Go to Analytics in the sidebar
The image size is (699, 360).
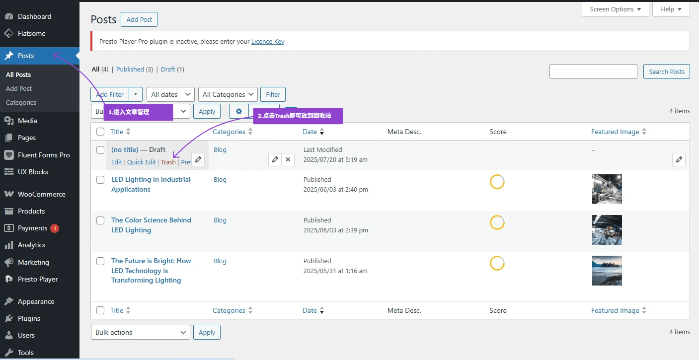pos(31,245)
